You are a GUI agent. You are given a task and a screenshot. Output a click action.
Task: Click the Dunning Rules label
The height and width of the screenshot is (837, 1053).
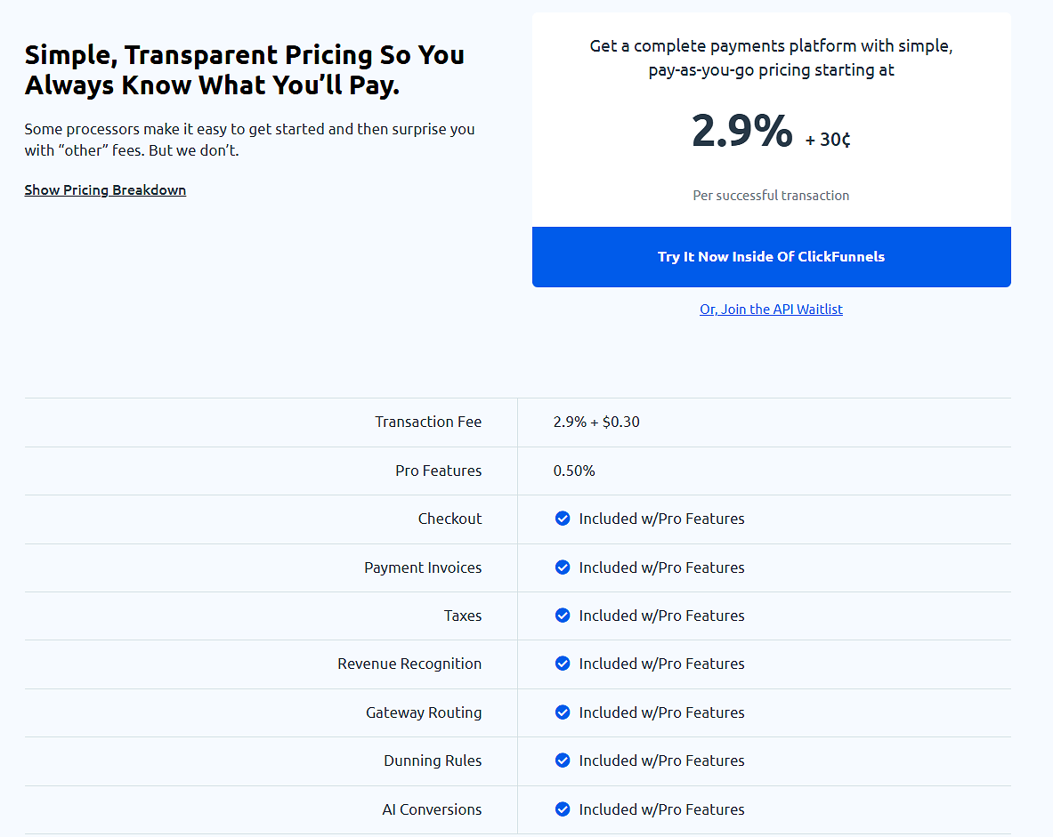click(433, 760)
